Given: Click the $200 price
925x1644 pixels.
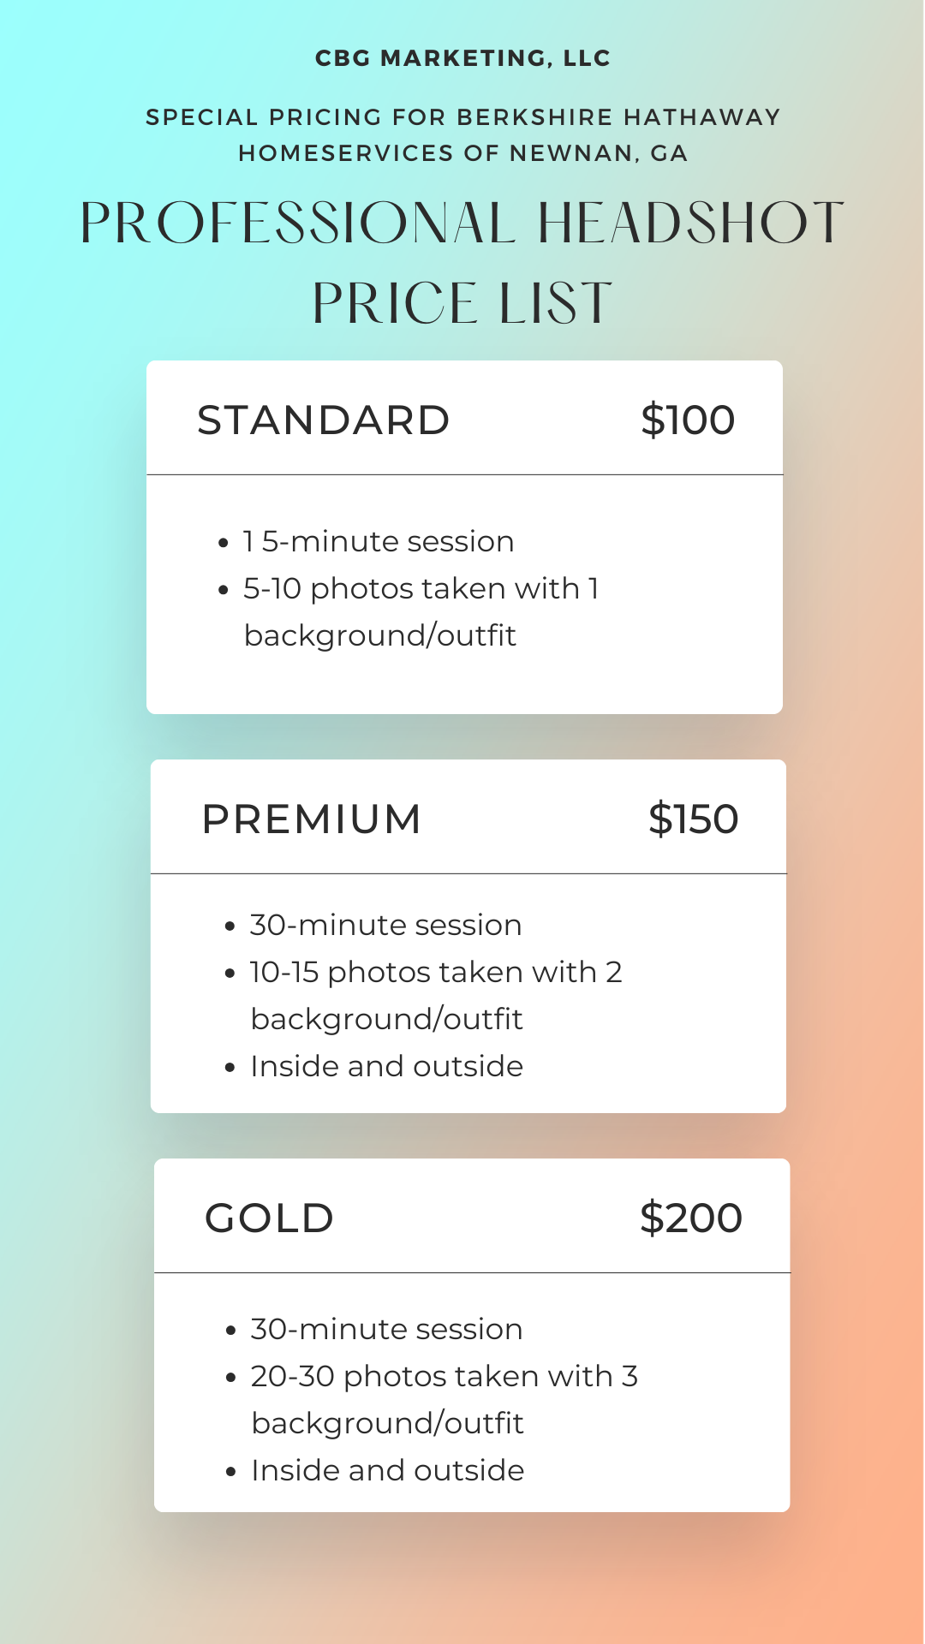Looking at the screenshot, I should (x=691, y=1218).
